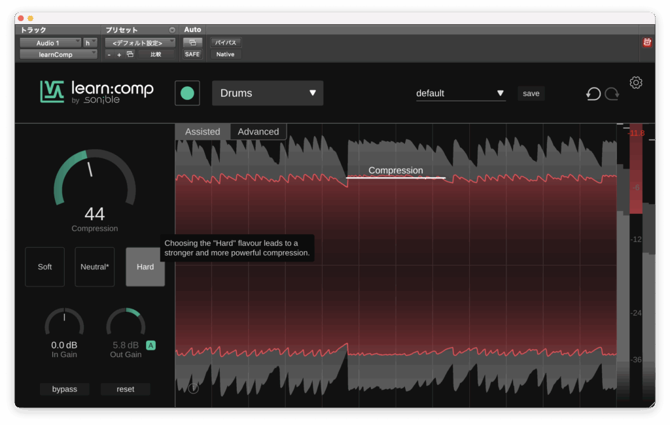This screenshot has height=425, width=670.
Task: Click the プリセット header label
Action: coord(122,30)
